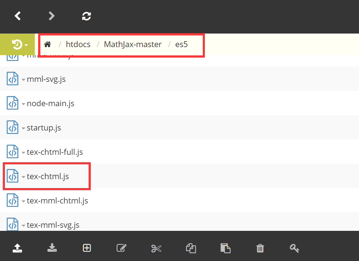
Task: Open the dropdown arrow for tex-chtml.js
Action: (23, 177)
